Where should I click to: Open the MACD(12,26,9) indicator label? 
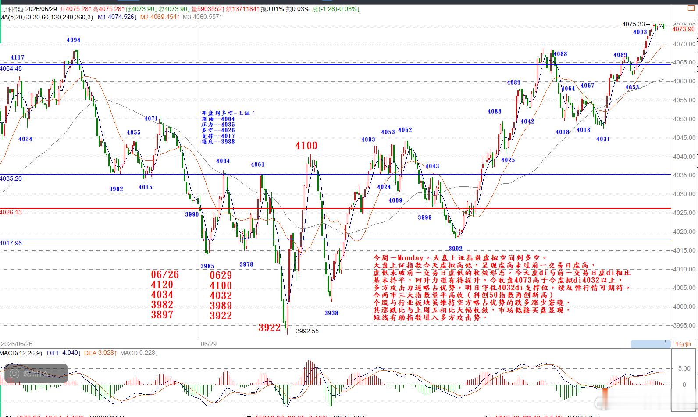(21, 353)
